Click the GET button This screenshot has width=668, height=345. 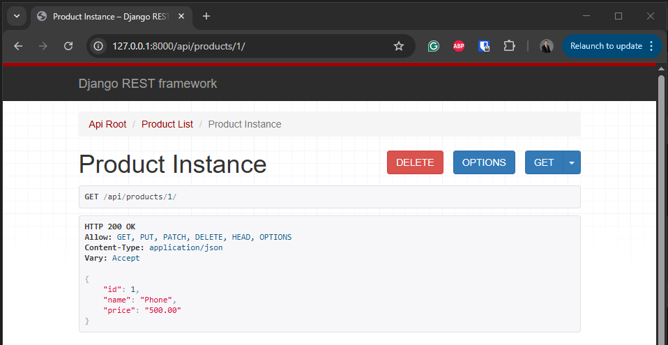click(x=544, y=162)
